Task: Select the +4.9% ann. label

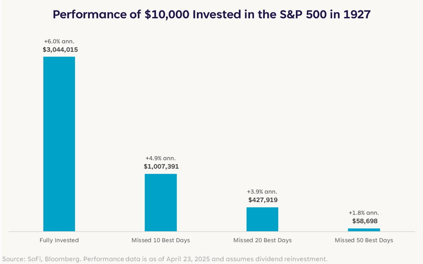Action: (x=160, y=158)
